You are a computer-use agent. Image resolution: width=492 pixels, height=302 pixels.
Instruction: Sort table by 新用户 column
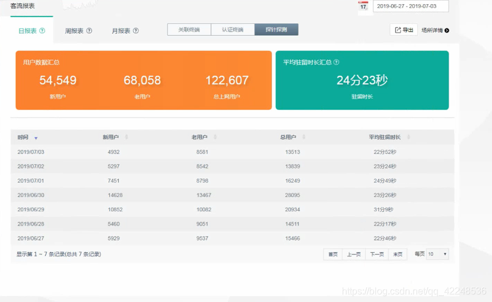pos(126,137)
